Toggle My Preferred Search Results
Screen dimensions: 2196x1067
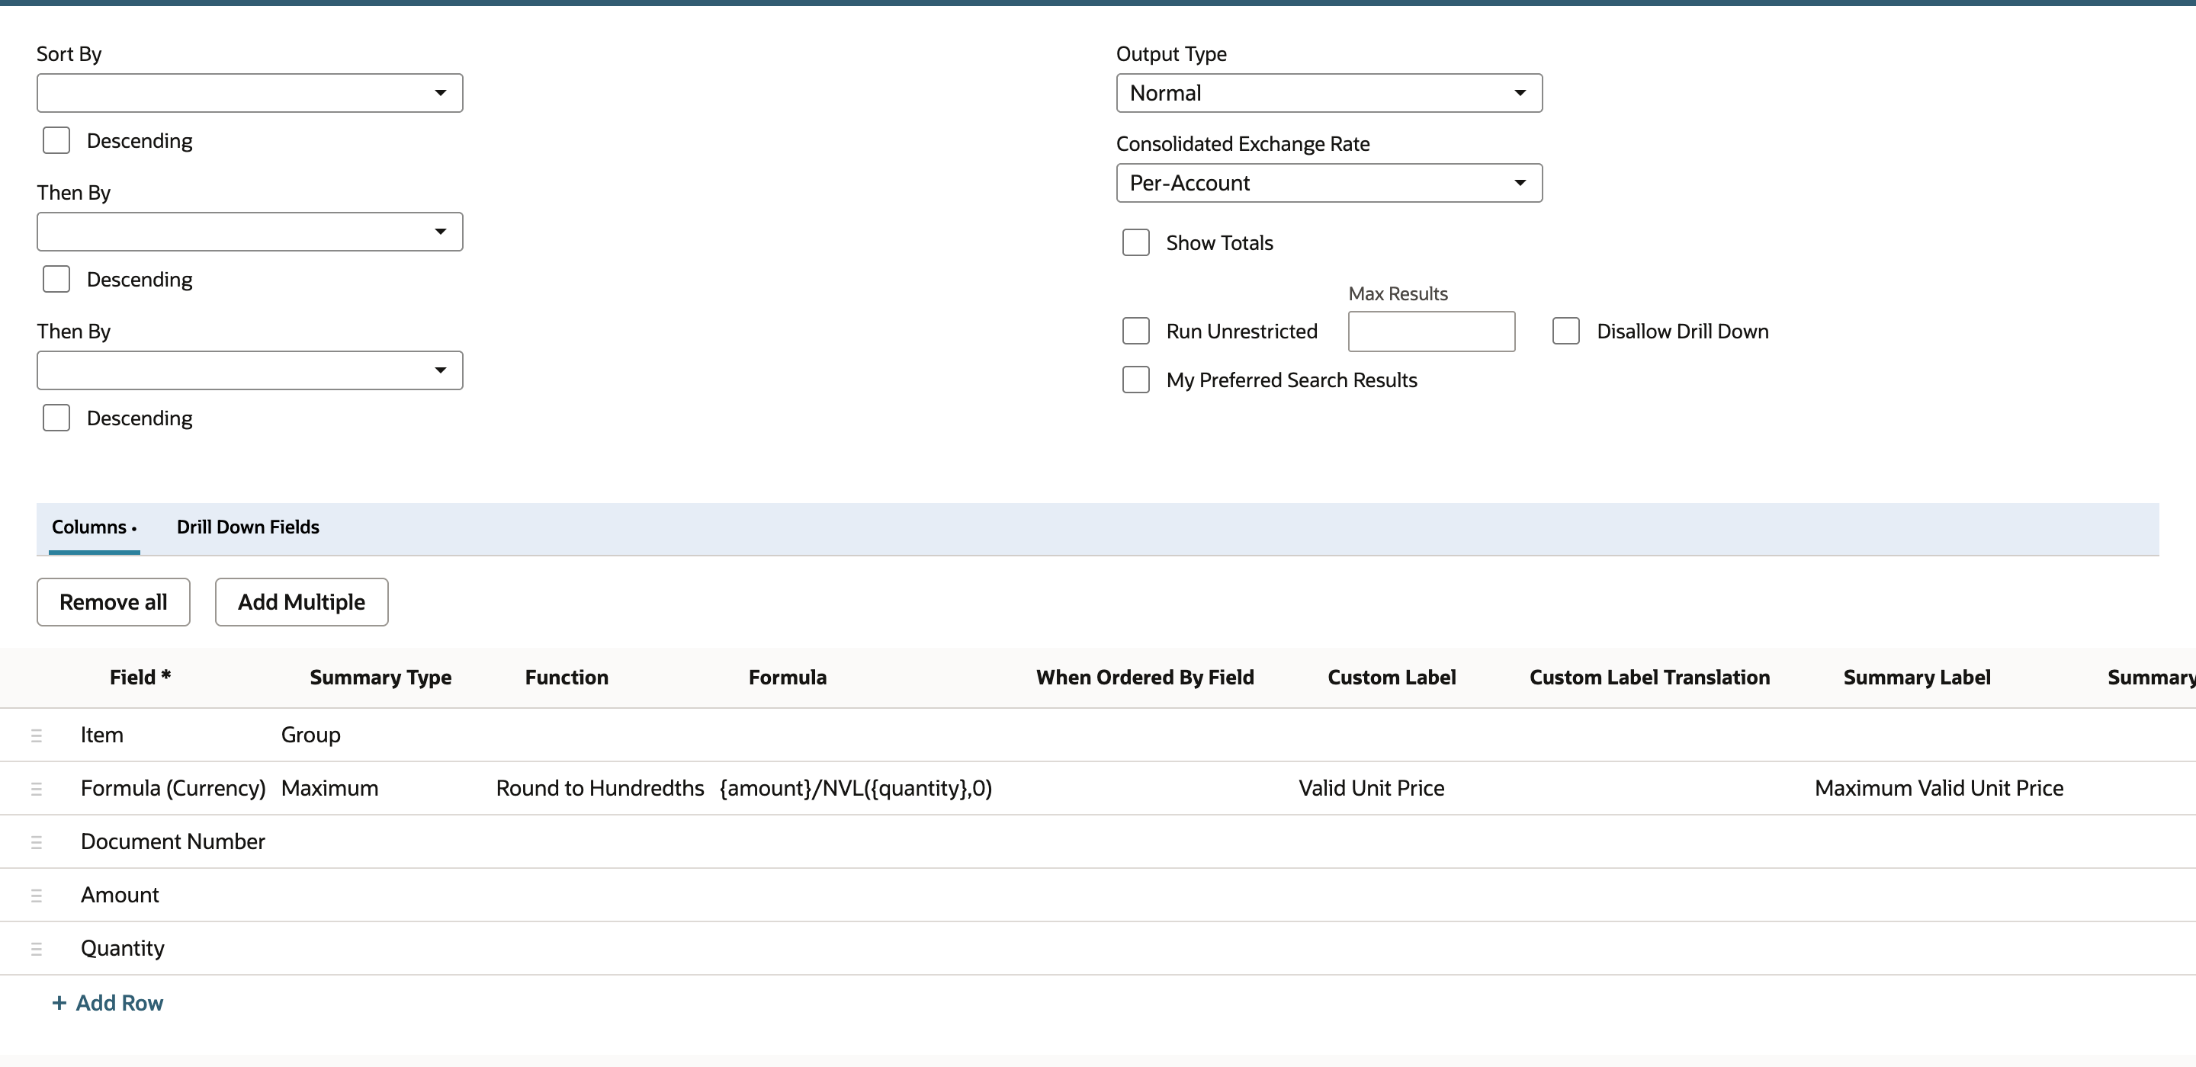click(x=1135, y=380)
